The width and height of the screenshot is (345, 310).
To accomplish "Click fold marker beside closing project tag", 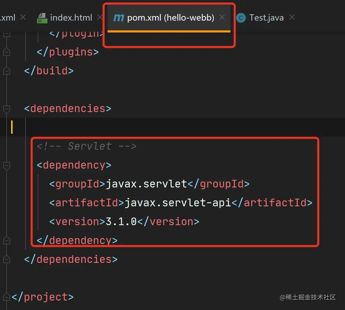I will point(7,297).
